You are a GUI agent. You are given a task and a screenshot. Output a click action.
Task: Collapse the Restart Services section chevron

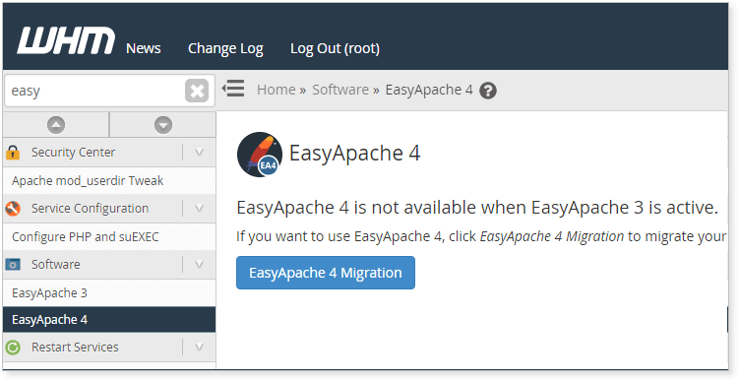click(x=200, y=348)
